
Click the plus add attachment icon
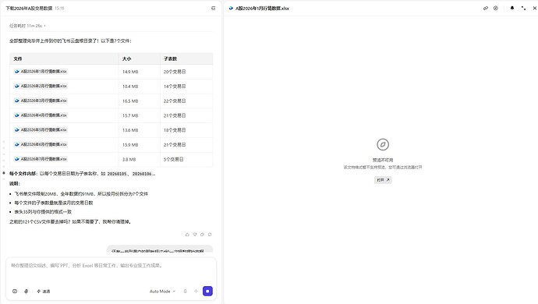(196, 292)
